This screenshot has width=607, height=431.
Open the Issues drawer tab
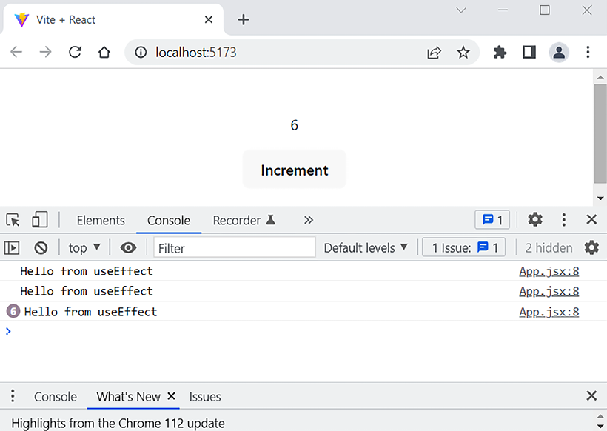point(205,397)
